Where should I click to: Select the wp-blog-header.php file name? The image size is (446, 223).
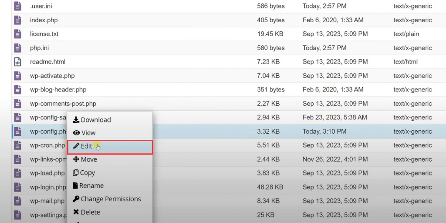pos(58,90)
